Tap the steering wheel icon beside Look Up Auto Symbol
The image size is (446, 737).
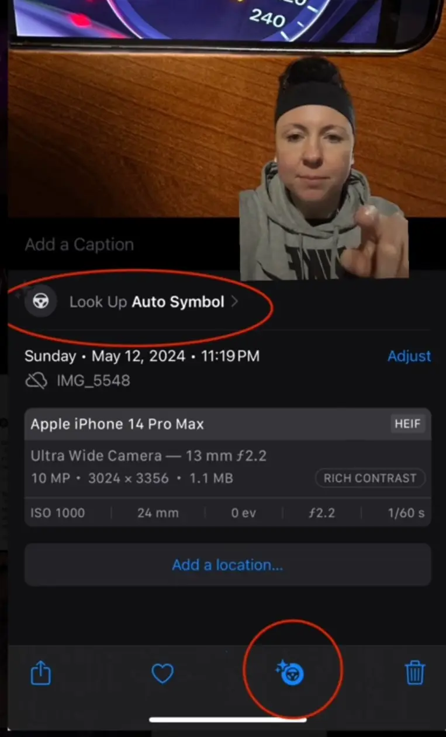click(40, 301)
